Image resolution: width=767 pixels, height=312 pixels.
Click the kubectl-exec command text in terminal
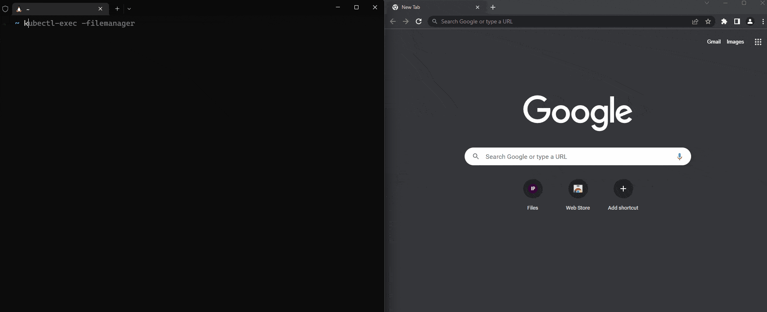coord(79,23)
